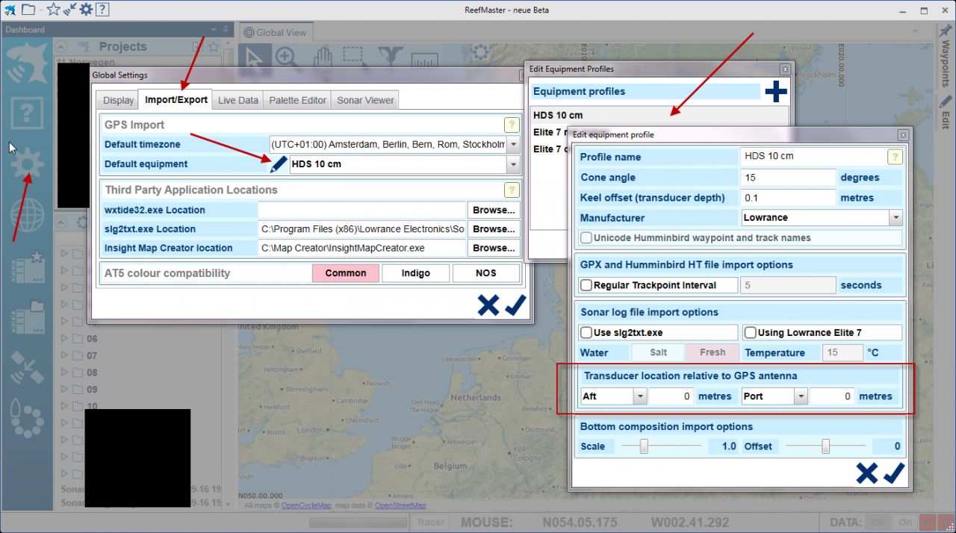The height and width of the screenshot is (533, 956).
Task: Open the Manufacturer dropdown
Action: [896, 218]
